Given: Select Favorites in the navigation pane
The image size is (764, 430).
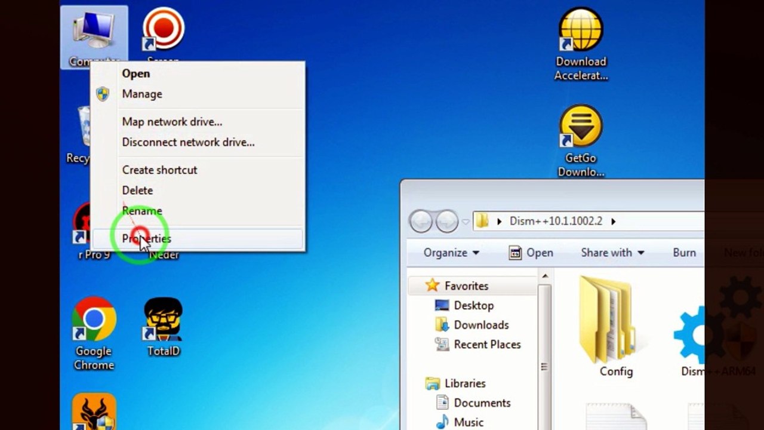Looking at the screenshot, I should pyautogui.click(x=457, y=286).
